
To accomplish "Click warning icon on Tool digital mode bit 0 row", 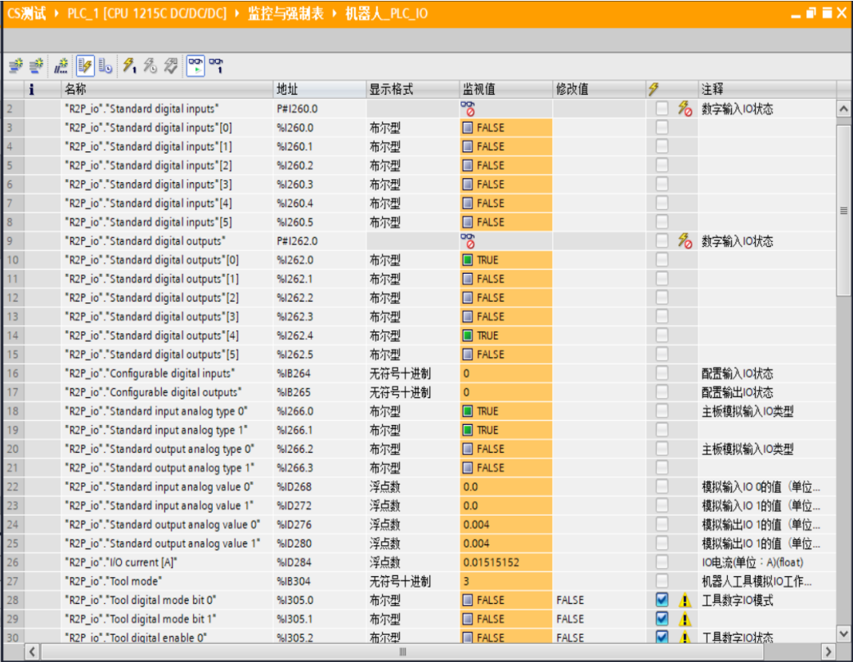I will [x=685, y=601].
